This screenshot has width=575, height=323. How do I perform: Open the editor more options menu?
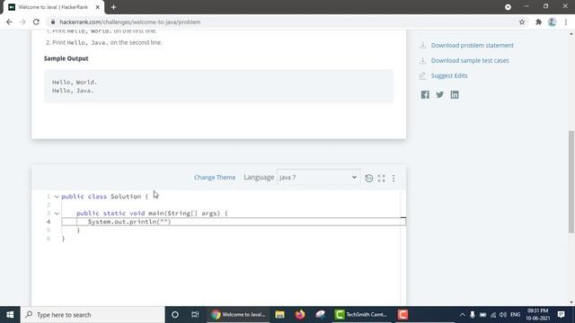click(x=394, y=178)
